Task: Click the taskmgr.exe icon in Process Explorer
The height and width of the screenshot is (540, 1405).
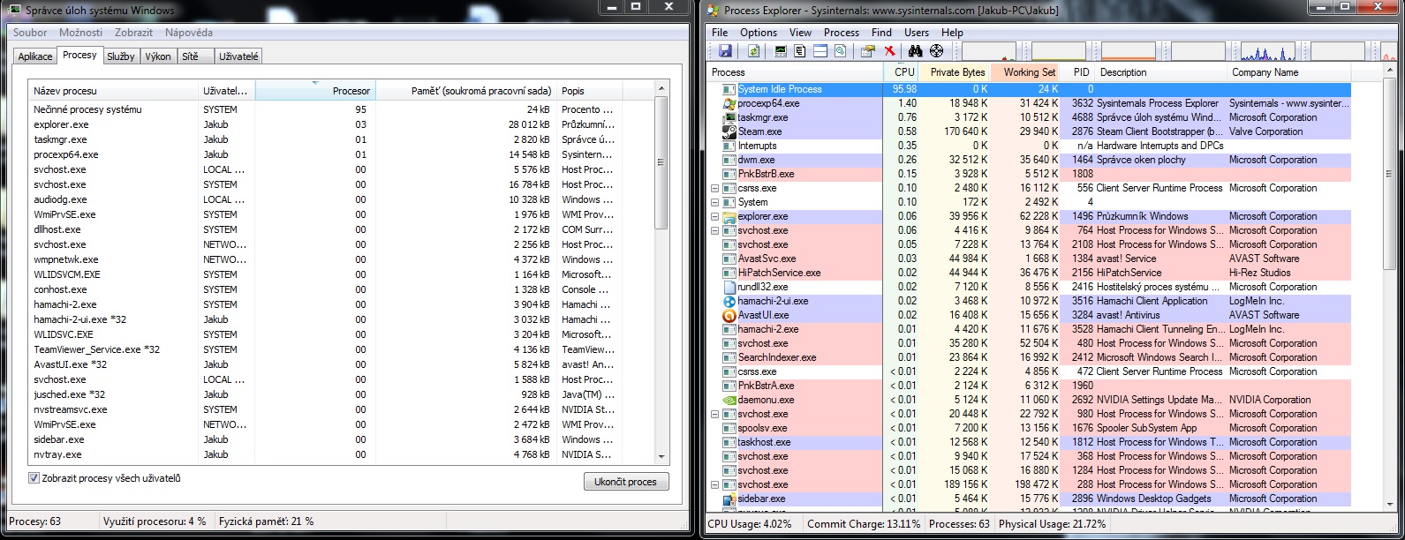Action: (729, 117)
